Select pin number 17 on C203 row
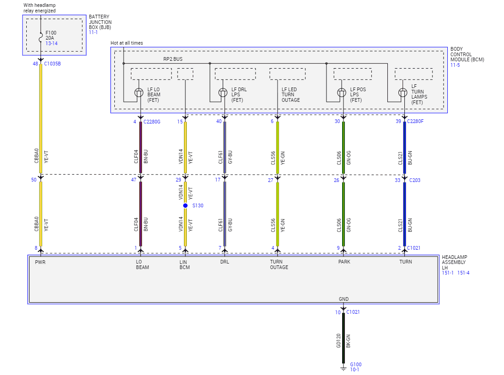The width and height of the screenshot is (504, 375). tap(218, 180)
